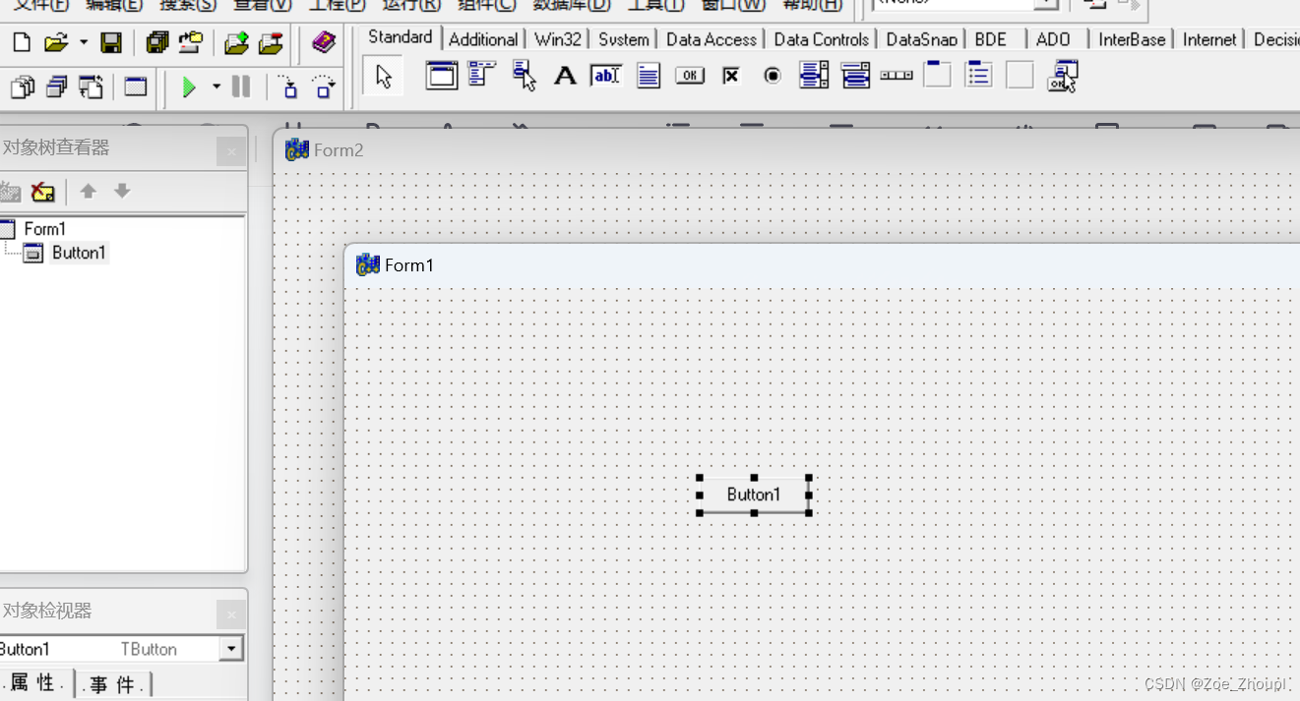Click the Step Over debug icon
Image resolution: width=1300 pixels, height=701 pixels.
click(x=324, y=88)
